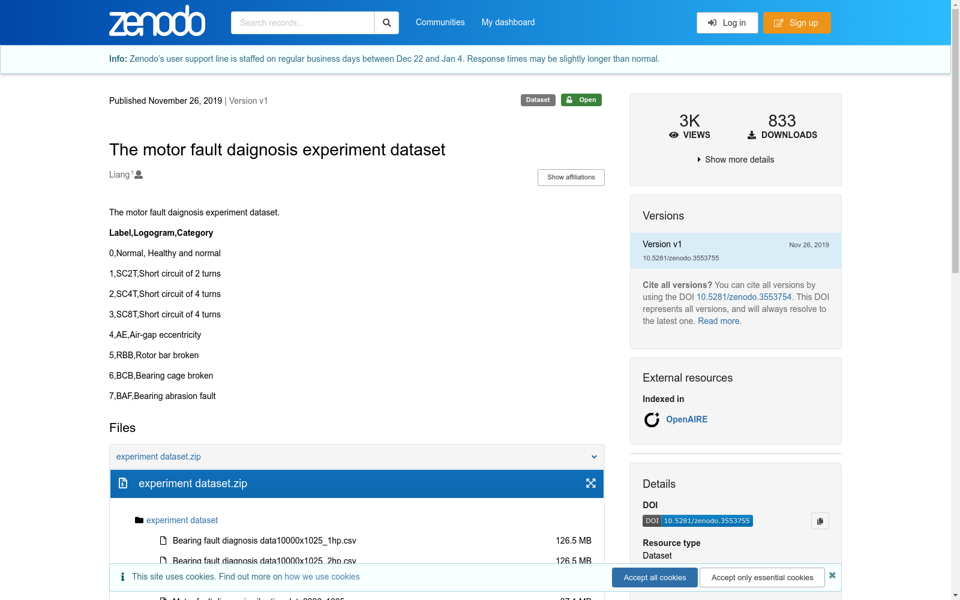Click the download icon beside DOWNLOADS
This screenshot has width=960, height=600.
(752, 136)
